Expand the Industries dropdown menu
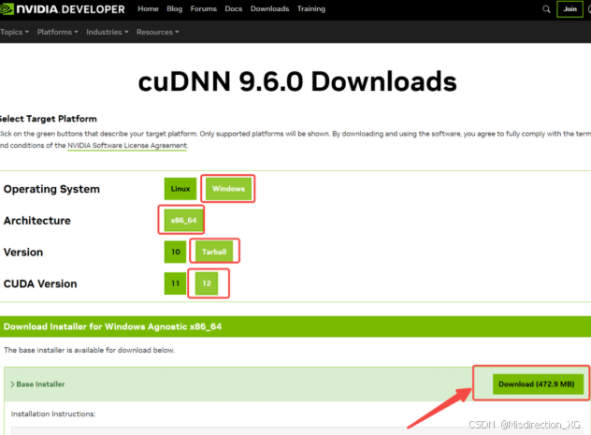This screenshot has height=435, width=591. tap(108, 32)
